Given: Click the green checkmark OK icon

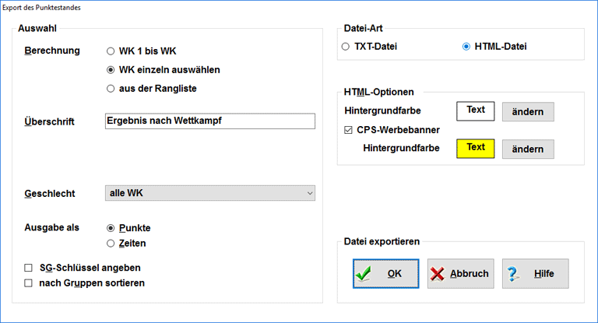Looking at the screenshot, I should [x=364, y=274].
